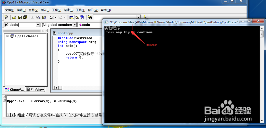Select the 在文件2中查找 output tab
Screen dimensions: 266x128
tap(79, 115)
